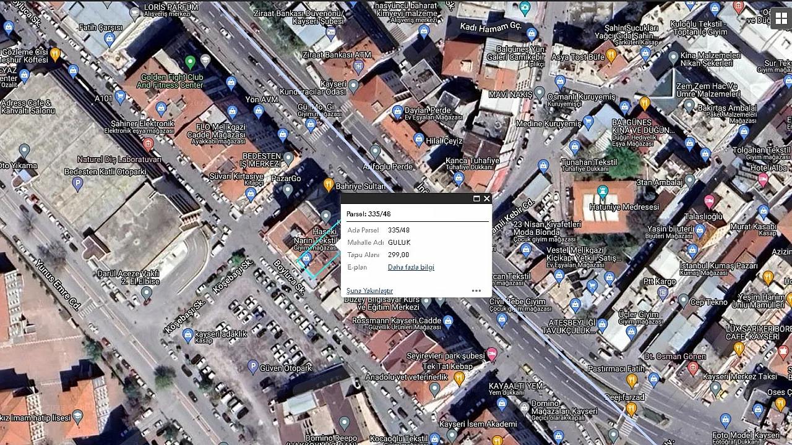
Task: Click the Gözleme Cisi restaurant marker
Action: point(55,54)
